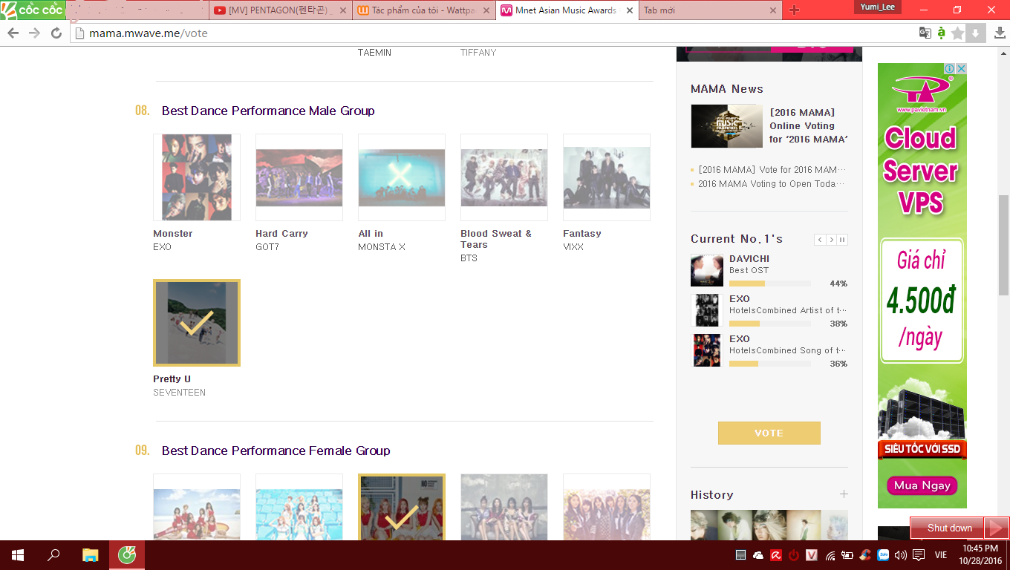
Task: Toggle the green Vietnamese accent icon
Action: pyautogui.click(x=941, y=33)
